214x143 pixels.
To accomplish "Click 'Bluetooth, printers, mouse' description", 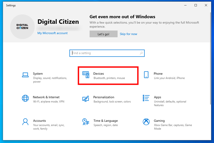I will point(109,78).
